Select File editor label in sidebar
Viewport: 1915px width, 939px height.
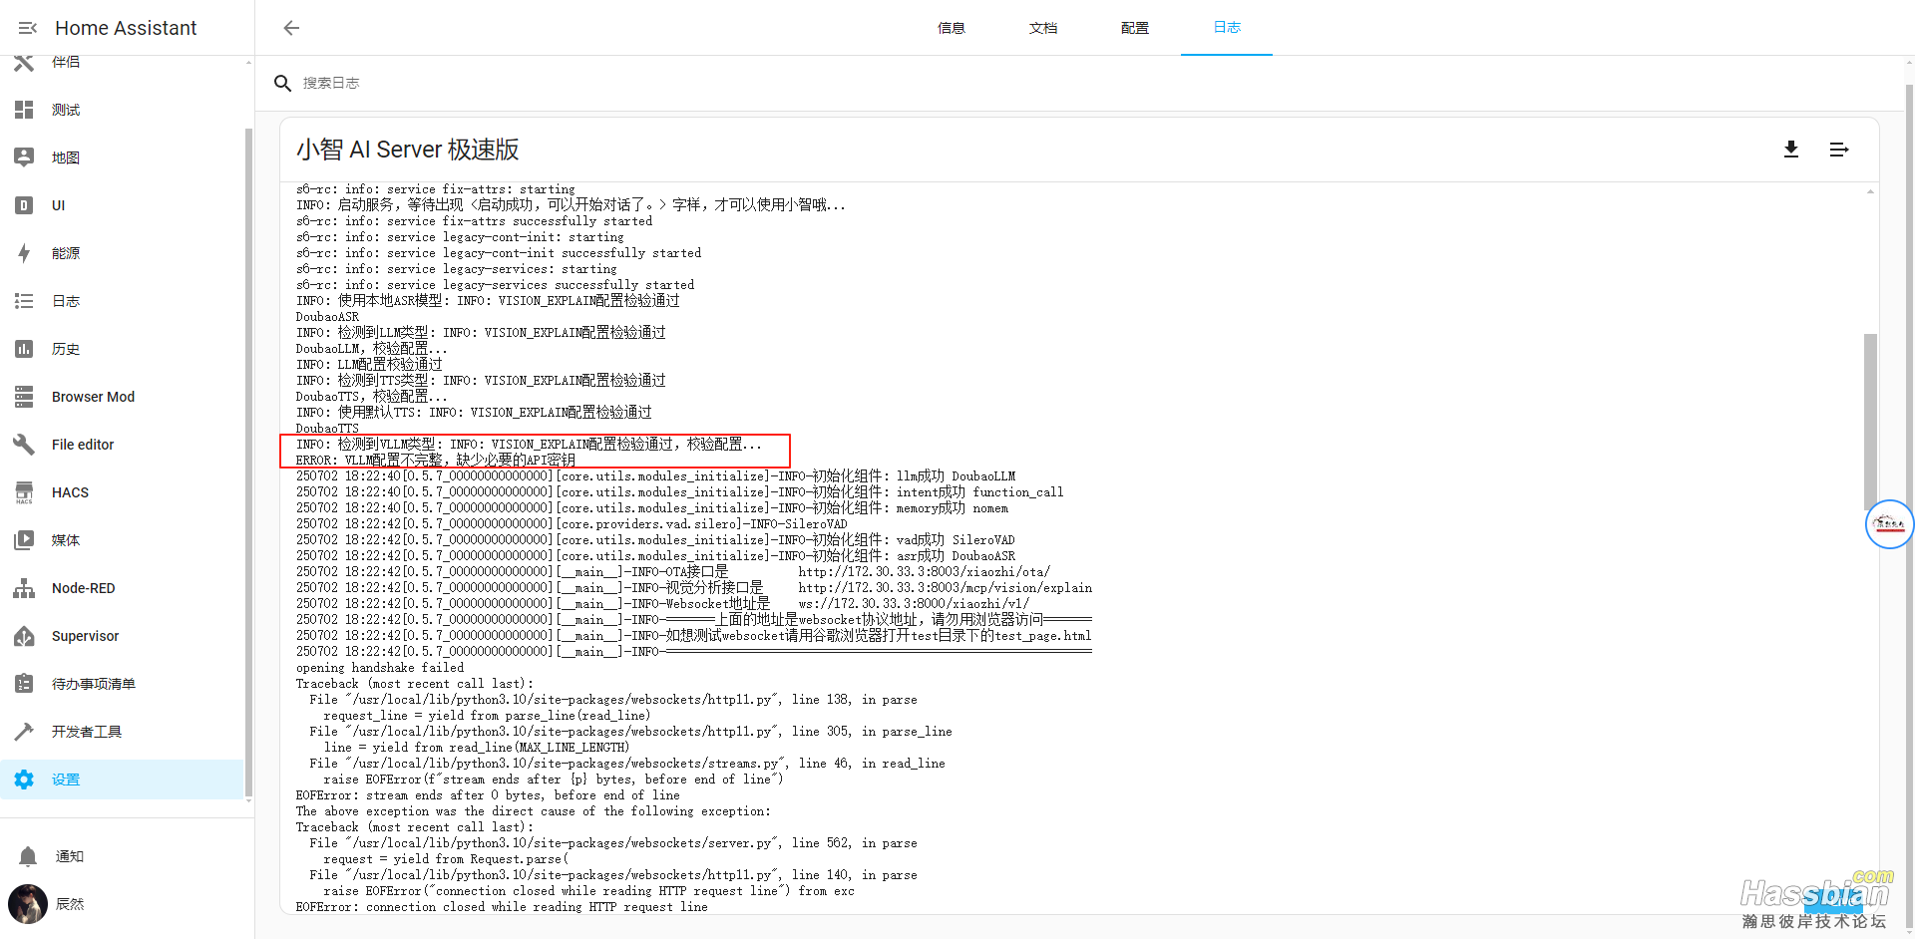83,445
